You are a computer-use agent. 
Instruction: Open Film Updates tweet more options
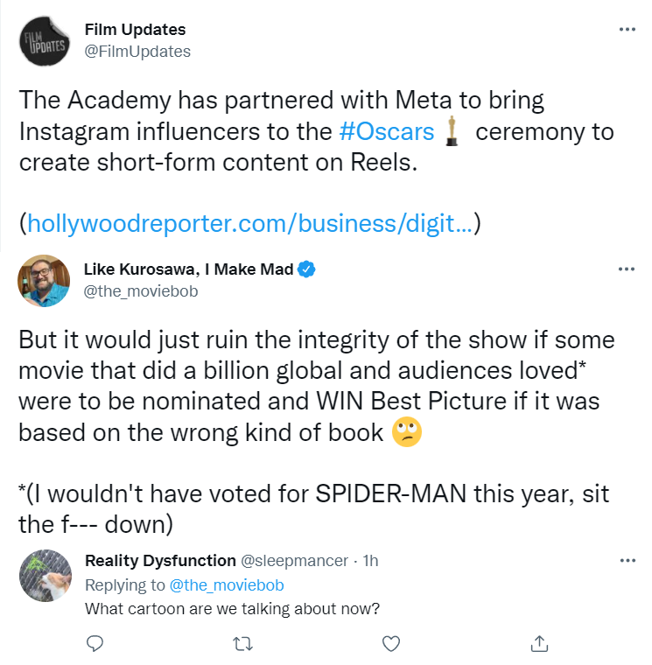[x=627, y=30]
